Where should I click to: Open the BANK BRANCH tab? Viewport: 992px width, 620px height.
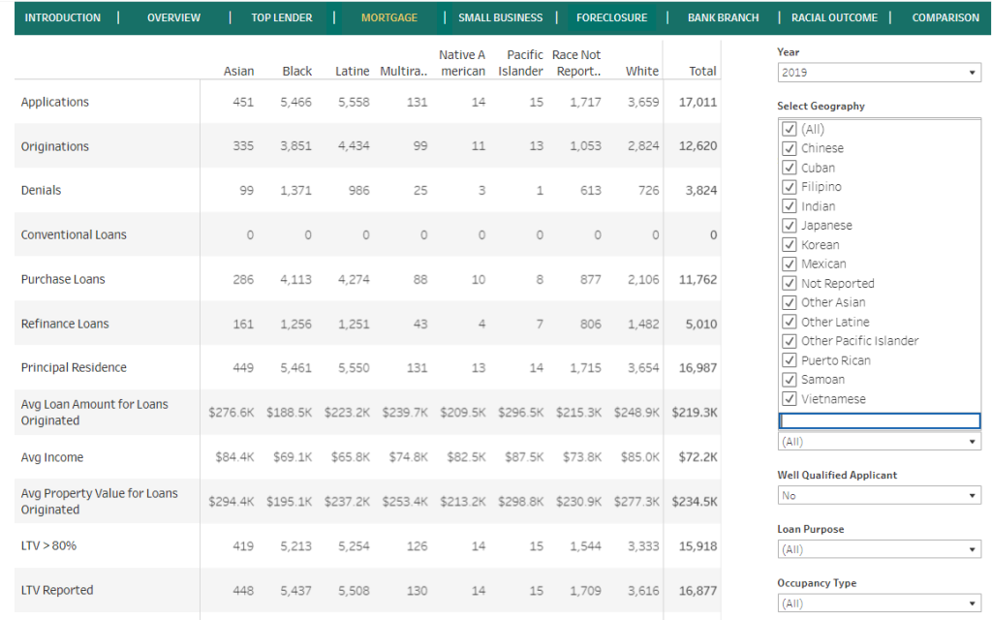(x=723, y=17)
